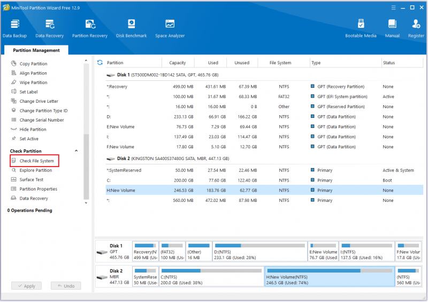Viewport: 428px width, 302px height.
Task: Open Space Analyzer
Action: tap(170, 28)
